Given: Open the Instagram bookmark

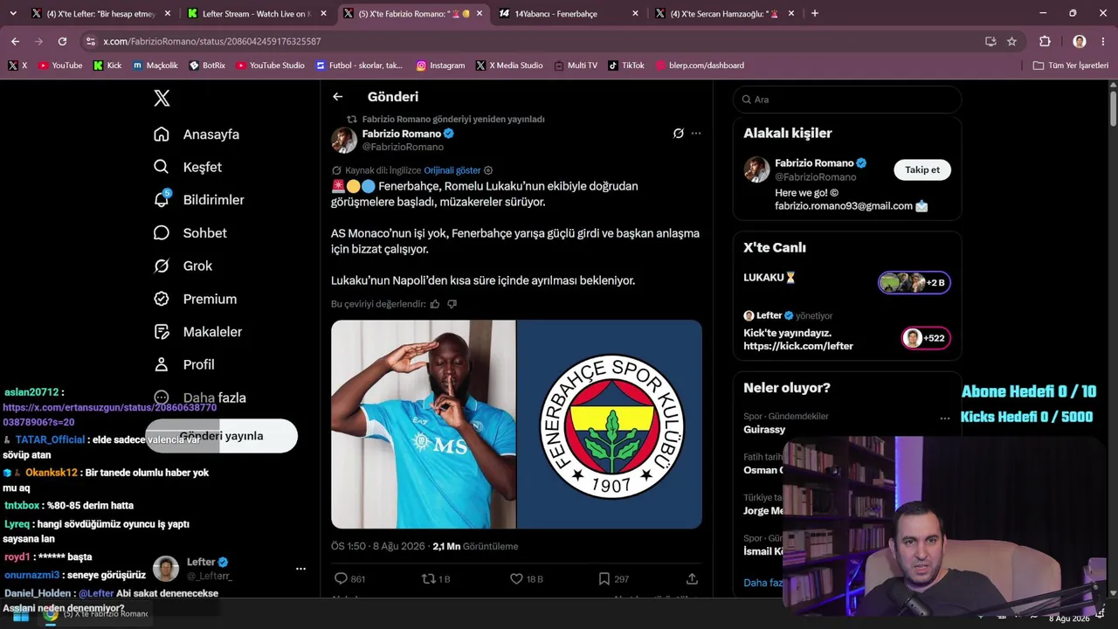Looking at the screenshot, I should pos(440,66).
